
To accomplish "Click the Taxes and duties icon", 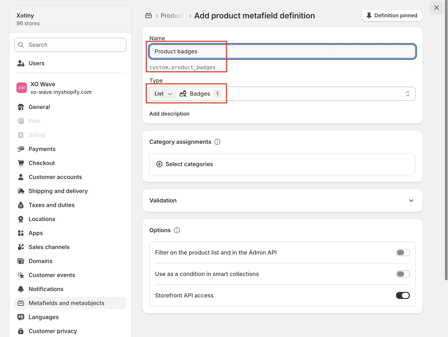I will point(21,205).
